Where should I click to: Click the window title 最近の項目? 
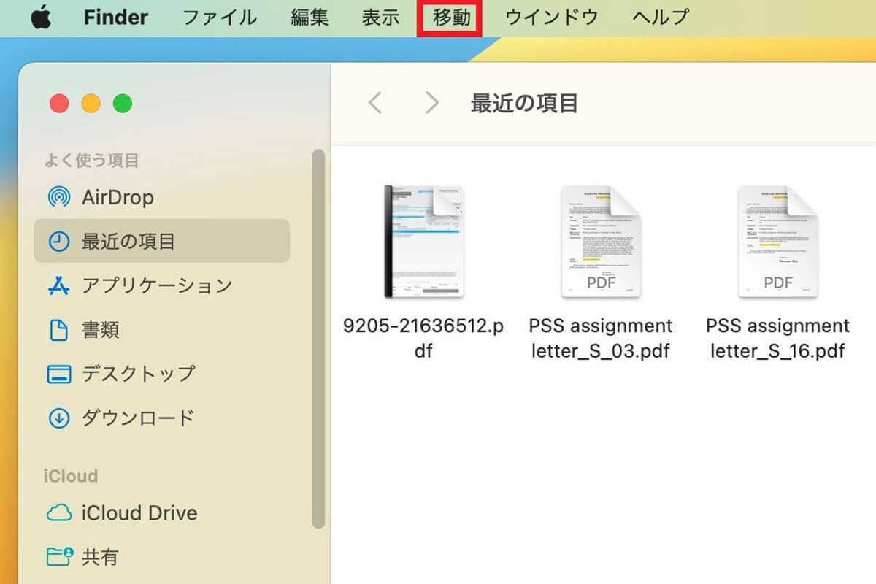(524, 103)
